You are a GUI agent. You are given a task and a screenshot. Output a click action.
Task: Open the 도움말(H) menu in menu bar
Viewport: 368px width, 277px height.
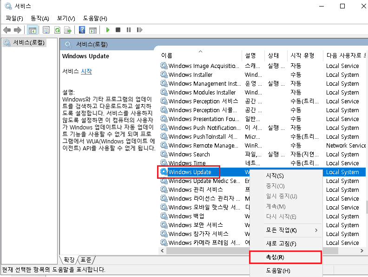click(x=95, y=18)
